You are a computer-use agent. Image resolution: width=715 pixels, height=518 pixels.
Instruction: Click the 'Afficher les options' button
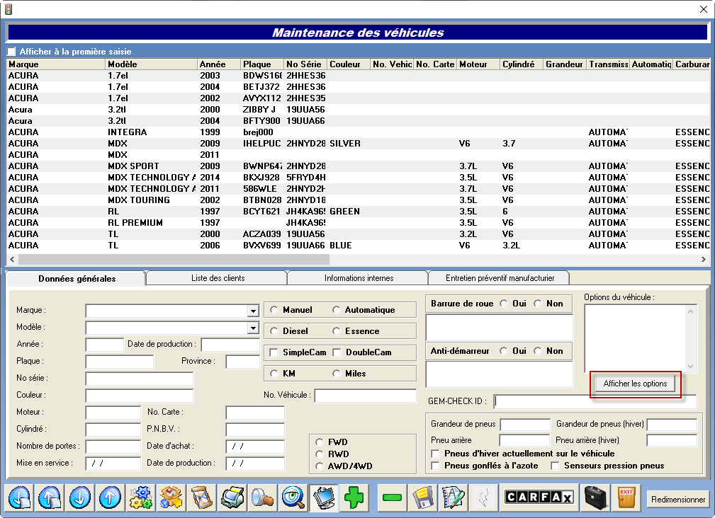(635, 384)
